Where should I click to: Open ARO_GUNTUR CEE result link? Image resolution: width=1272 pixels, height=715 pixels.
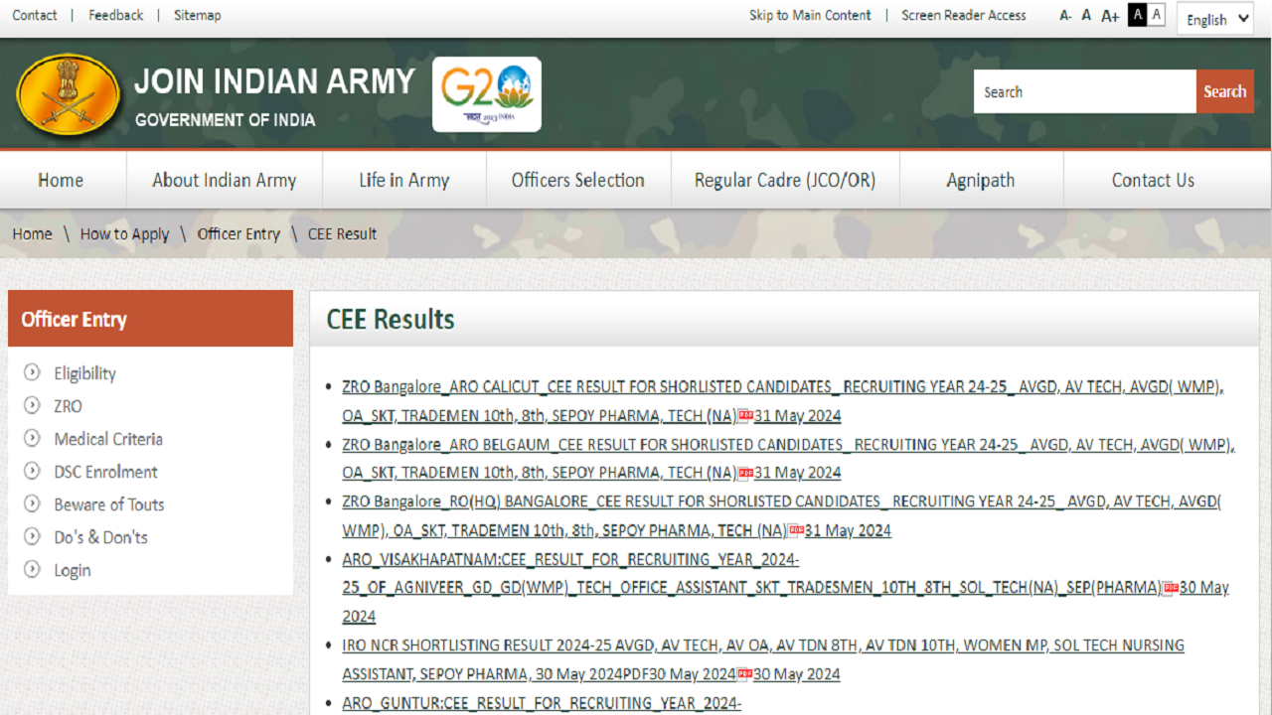pos(542,704)
